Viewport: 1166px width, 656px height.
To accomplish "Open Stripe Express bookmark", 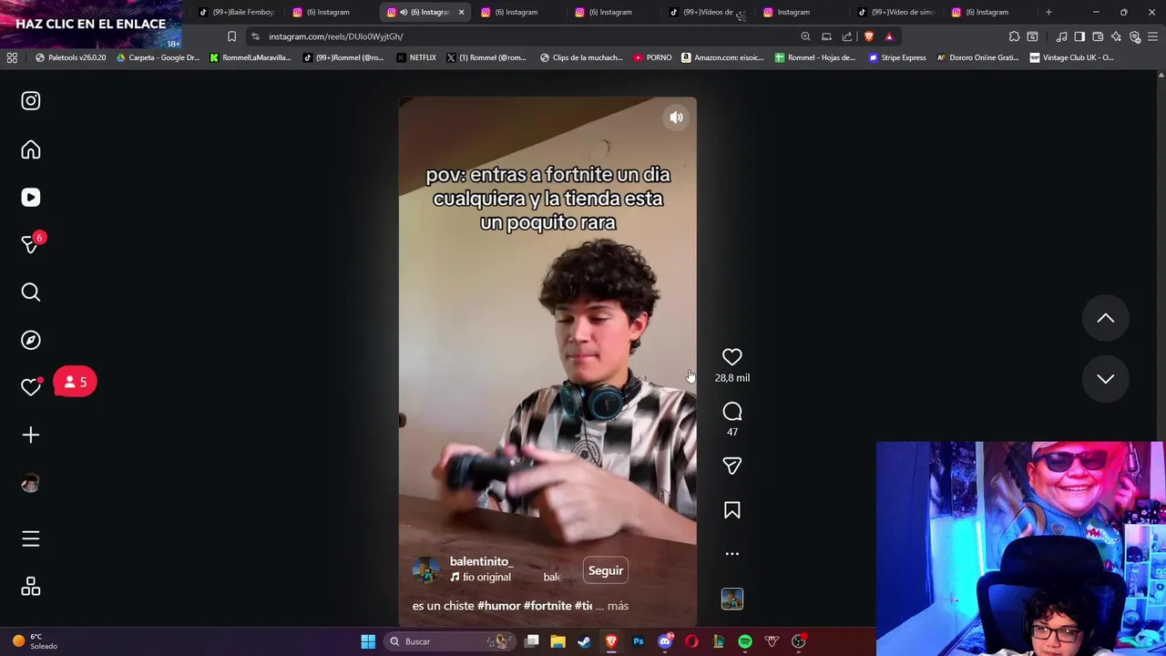I will 897,57.
